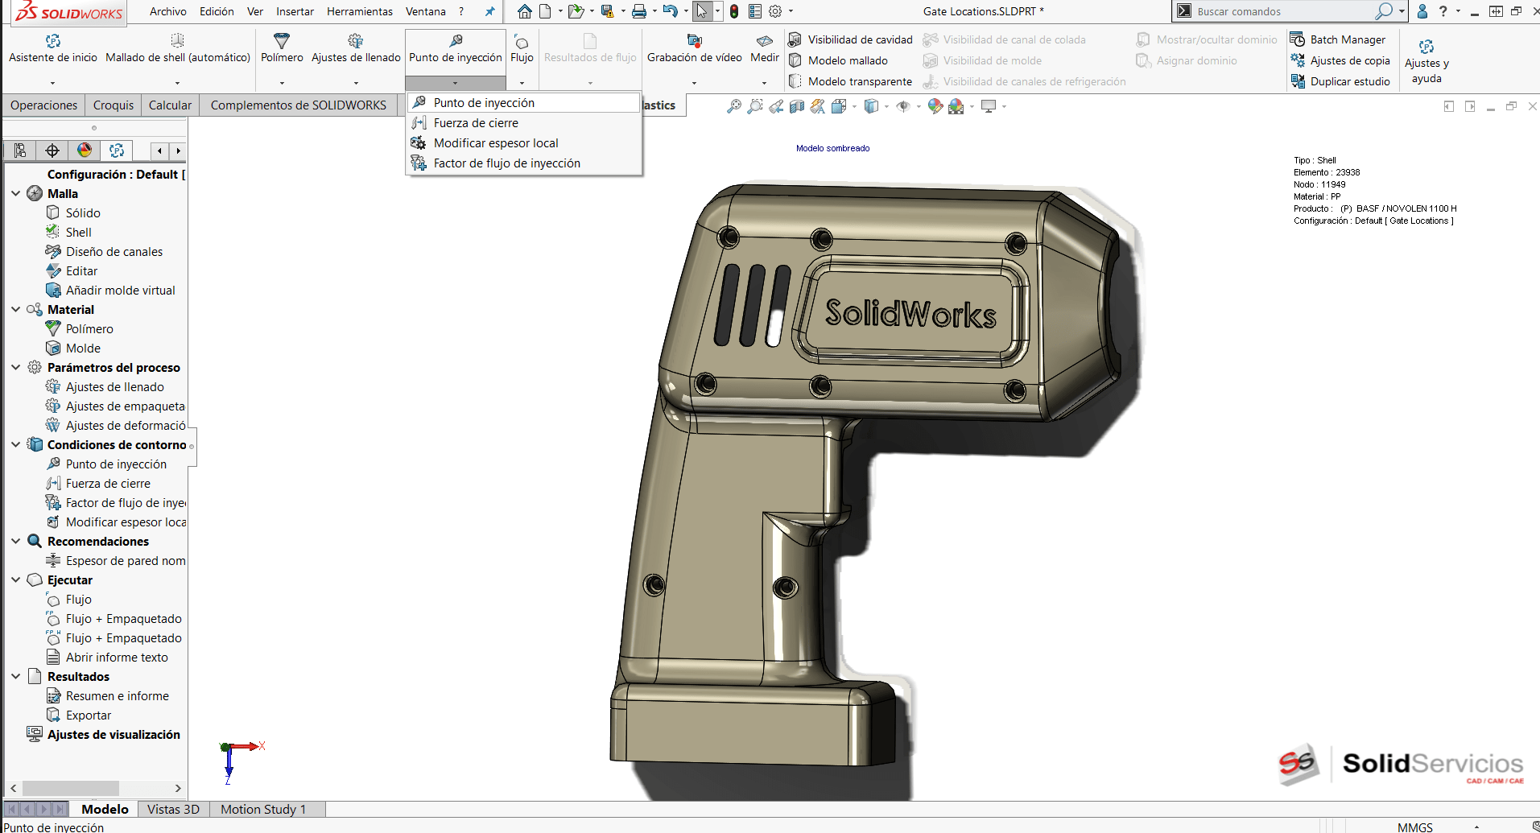1540x833 pixels.
Task: Switch to the Croquis tab
Action: click(114, 105)
